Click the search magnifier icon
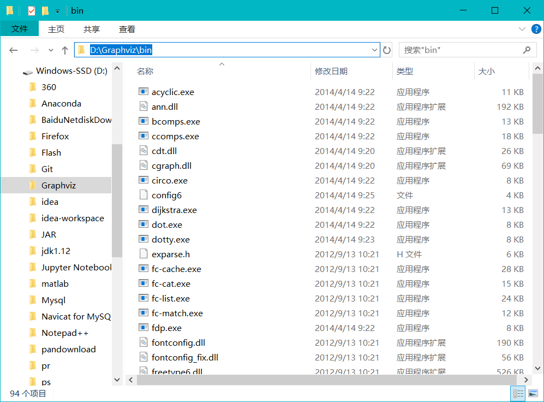Screen dimensions: 544x402 point(527,50)
